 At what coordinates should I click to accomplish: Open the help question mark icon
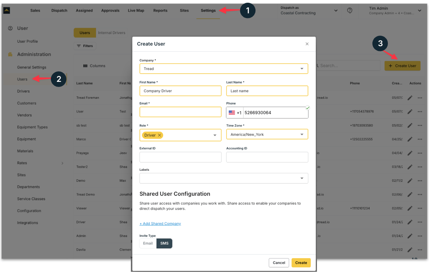click(x=349, y=11)
